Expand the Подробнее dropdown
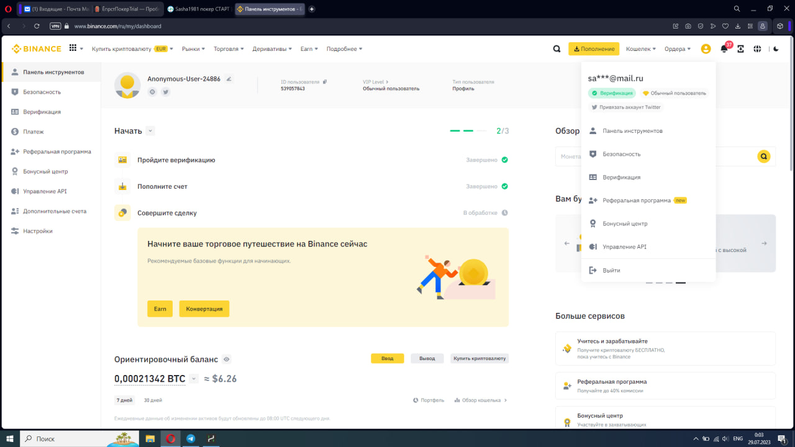The width and height of the screenshot is (795, 447). tap(344, 49)
